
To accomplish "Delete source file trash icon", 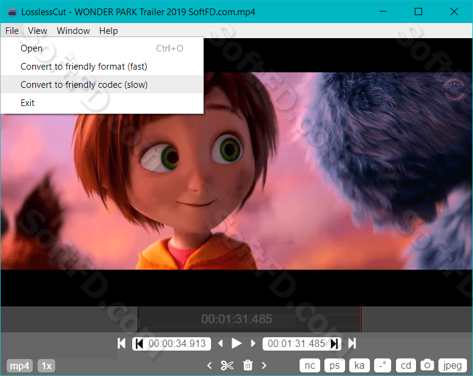I will click(247, 365).
